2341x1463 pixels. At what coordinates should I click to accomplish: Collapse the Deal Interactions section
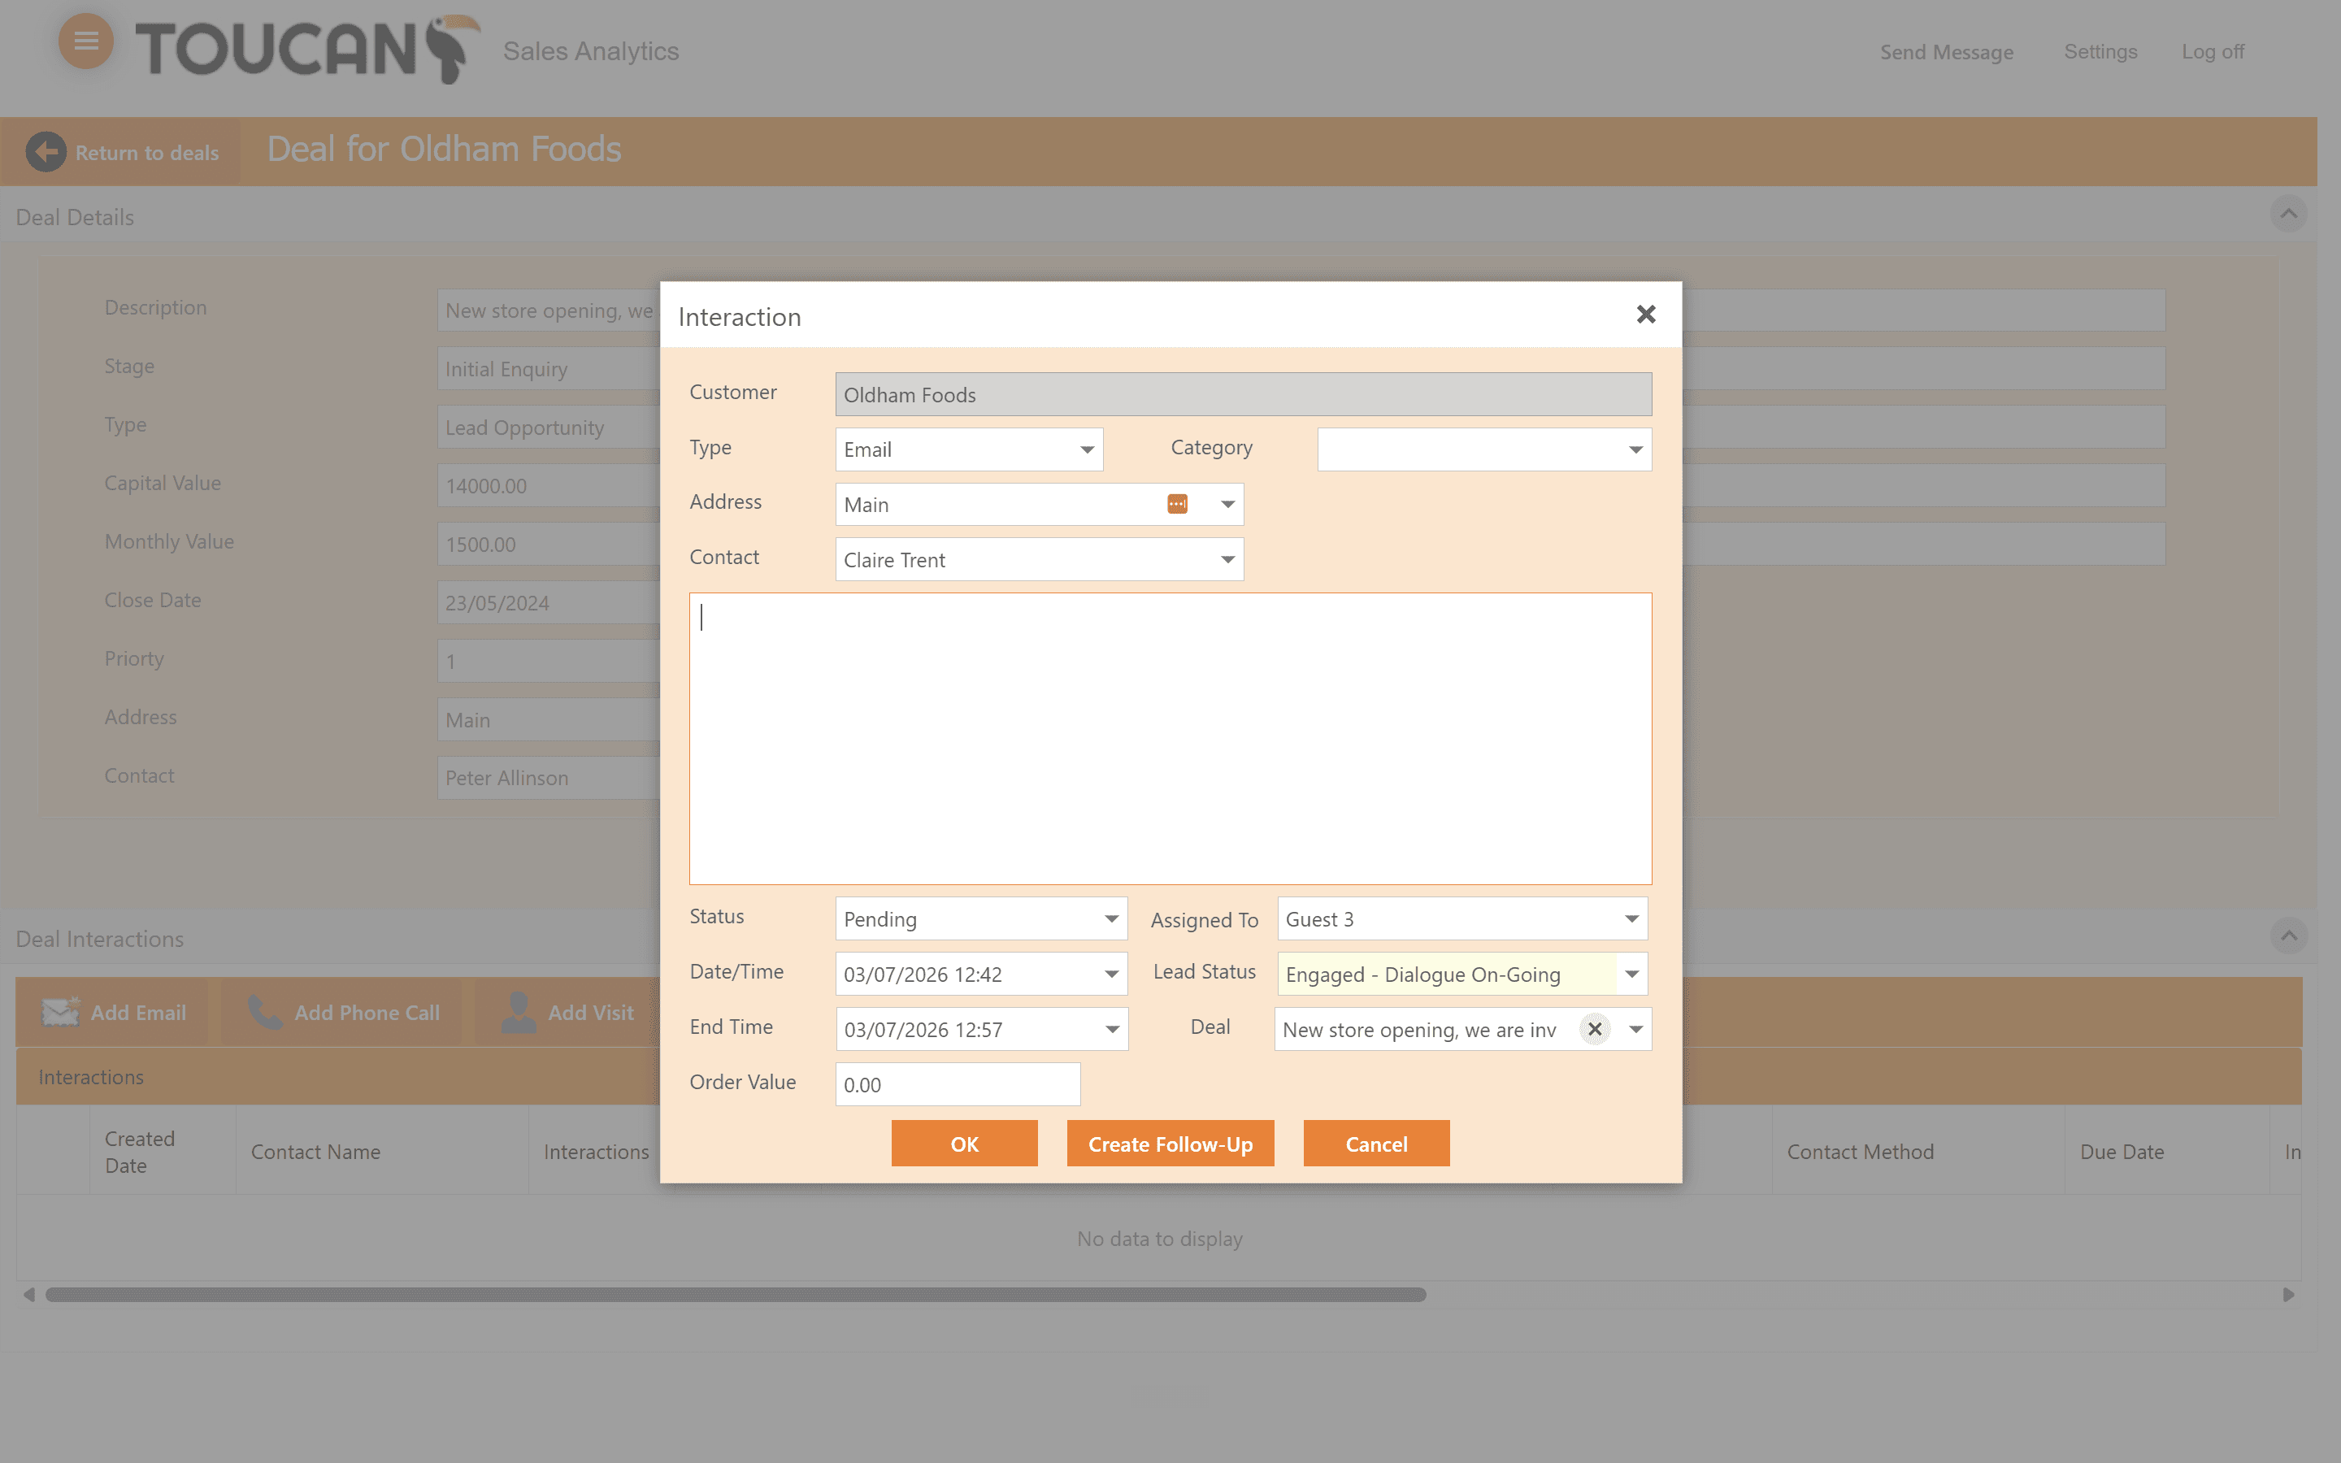coord(2288,936)
